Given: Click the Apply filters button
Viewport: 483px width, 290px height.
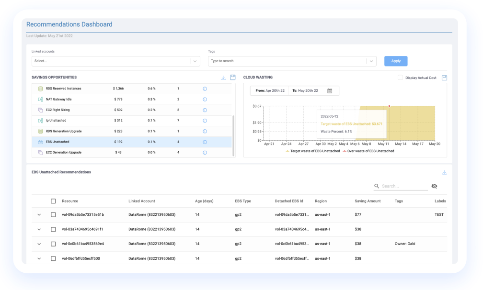Looking at the screenshot, I should 396,61.
